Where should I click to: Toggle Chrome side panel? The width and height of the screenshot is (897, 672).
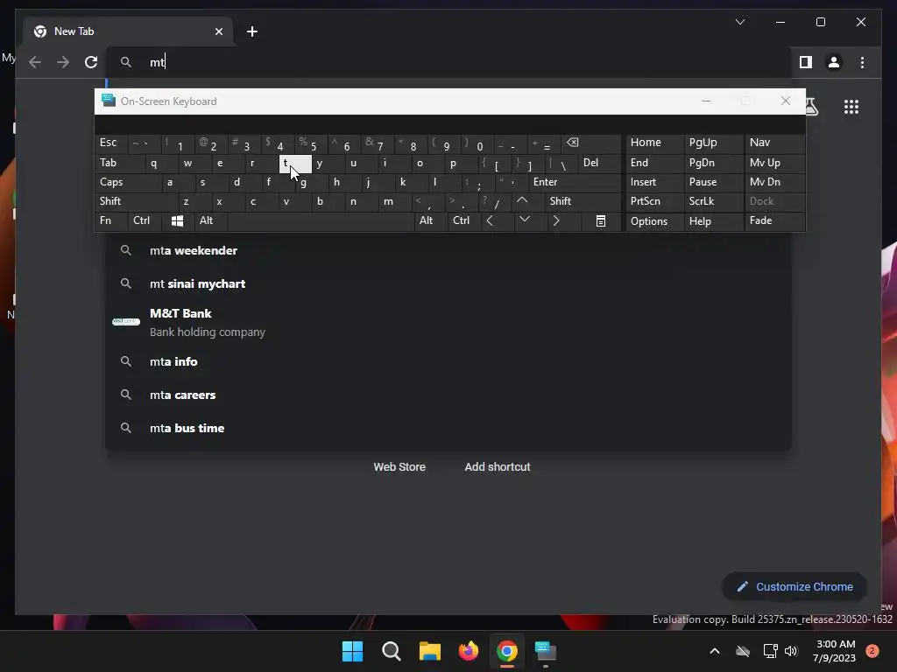[806, 62]
